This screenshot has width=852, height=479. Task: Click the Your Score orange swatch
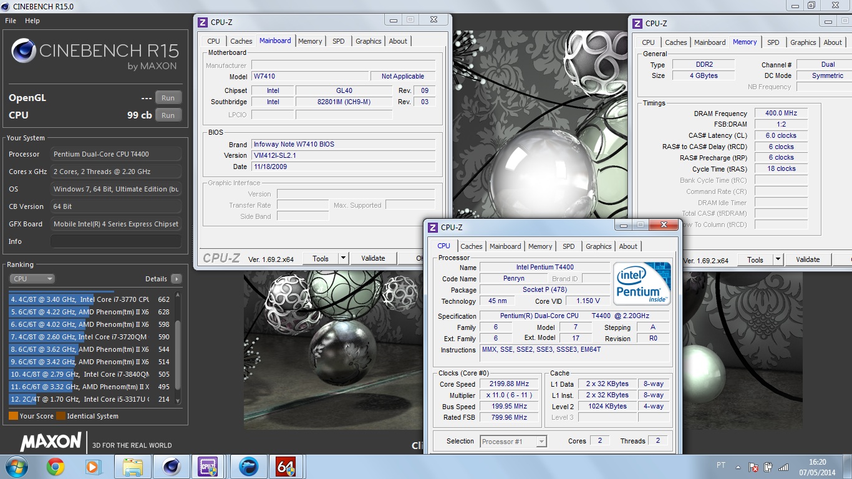tap(13, 416)
